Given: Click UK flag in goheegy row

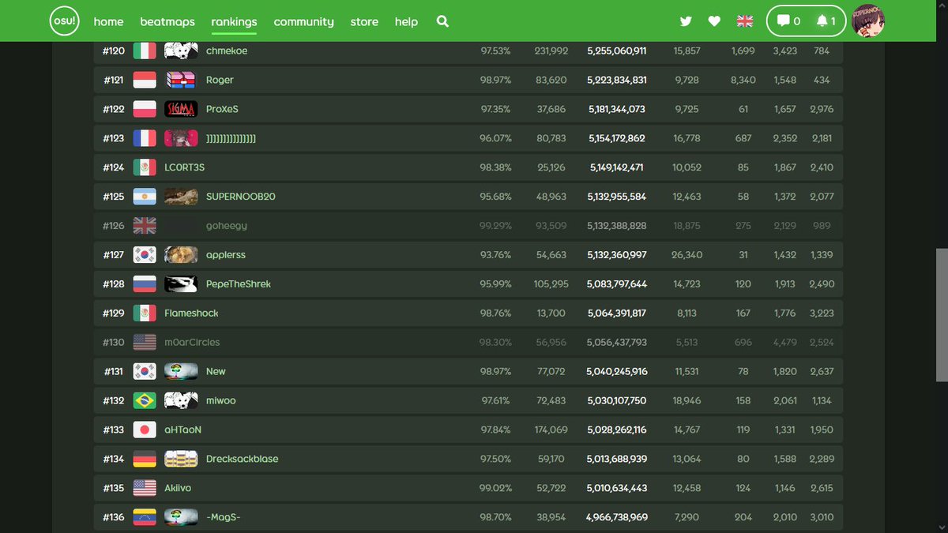Looking at the screenshot, I should pyautogui.click(x=145, y=226).
